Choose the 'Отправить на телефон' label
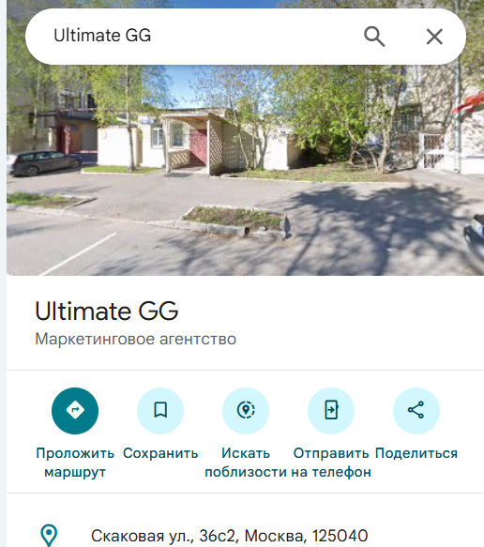This screenshot has width=484, height=547. (331, 463)
